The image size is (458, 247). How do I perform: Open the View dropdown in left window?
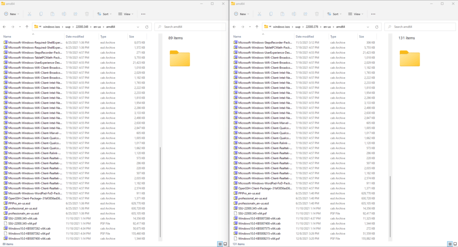coord(126,14)
